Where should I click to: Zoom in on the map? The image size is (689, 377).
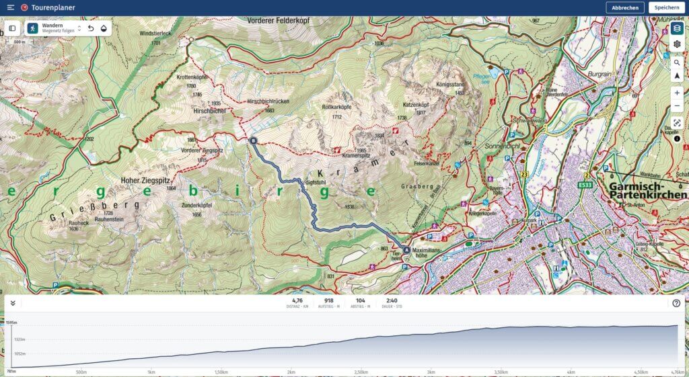pos(677,93)
